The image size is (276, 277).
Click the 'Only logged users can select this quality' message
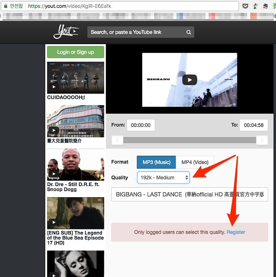(x=179, y=232)
